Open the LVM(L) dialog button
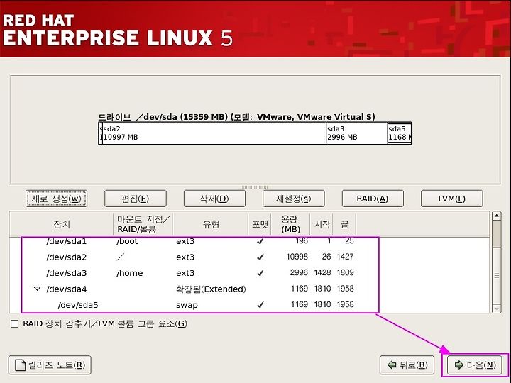Screen dimensions: 511x383 [x=451, y=199]
